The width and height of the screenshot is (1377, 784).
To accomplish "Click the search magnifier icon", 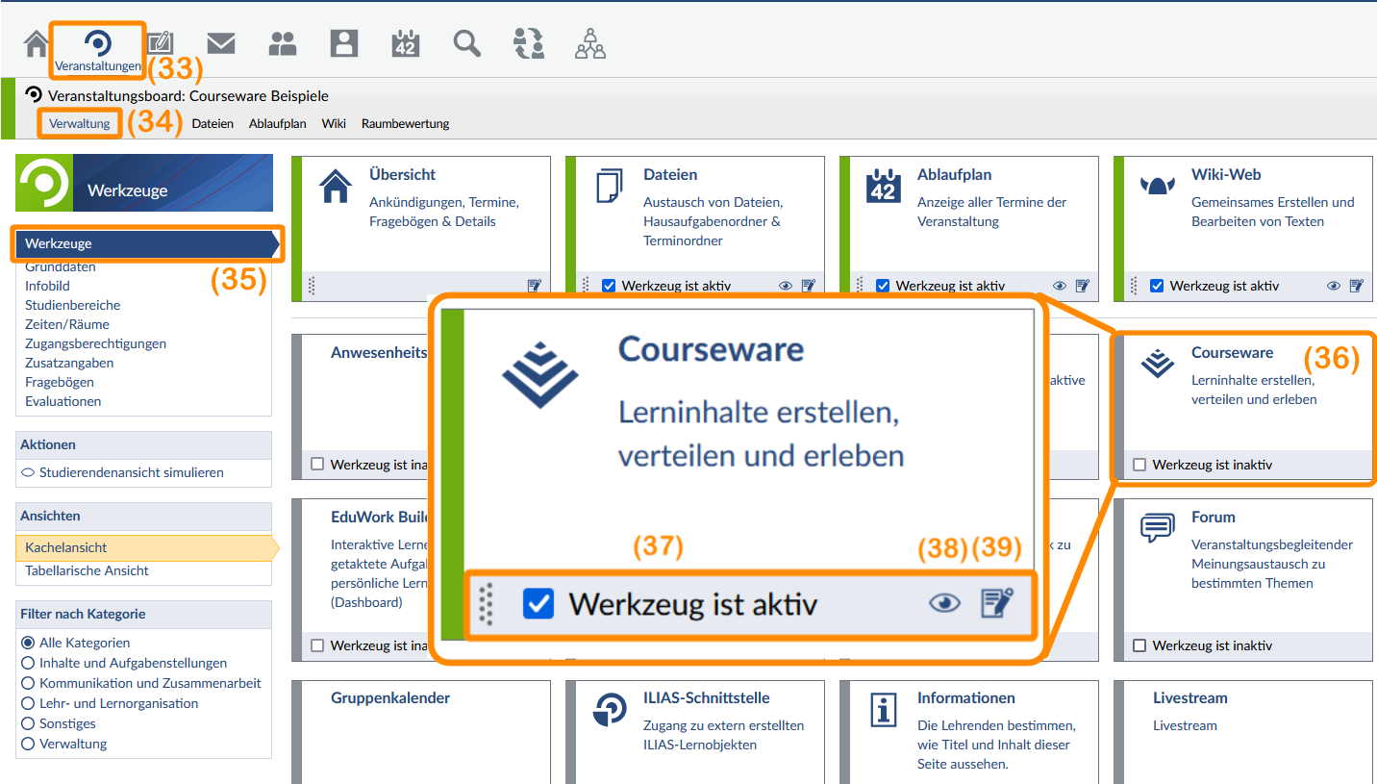I will point(467,43).
